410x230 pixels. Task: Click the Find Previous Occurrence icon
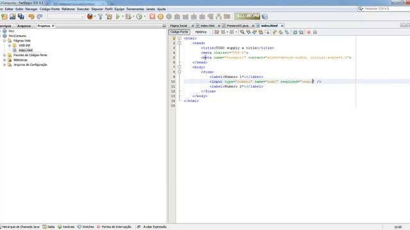248,32
